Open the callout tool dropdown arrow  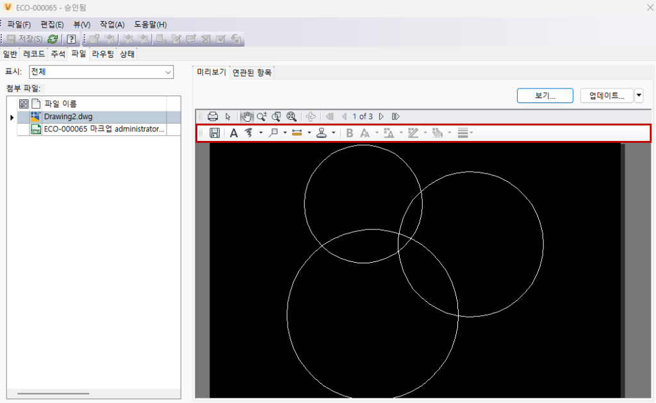click(285, 133)
